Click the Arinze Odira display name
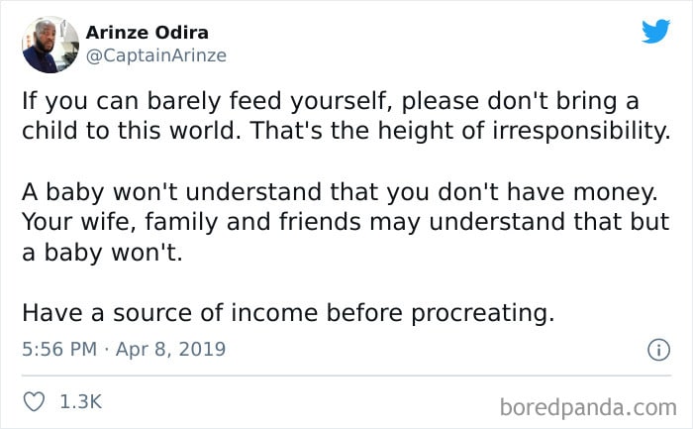This screenshot has height=429, width=693. click(148, 33)
